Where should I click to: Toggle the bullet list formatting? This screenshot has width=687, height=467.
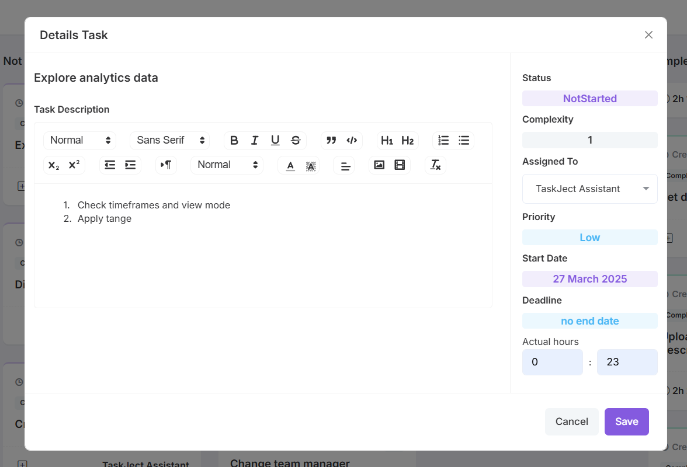[x=464, y=140]
